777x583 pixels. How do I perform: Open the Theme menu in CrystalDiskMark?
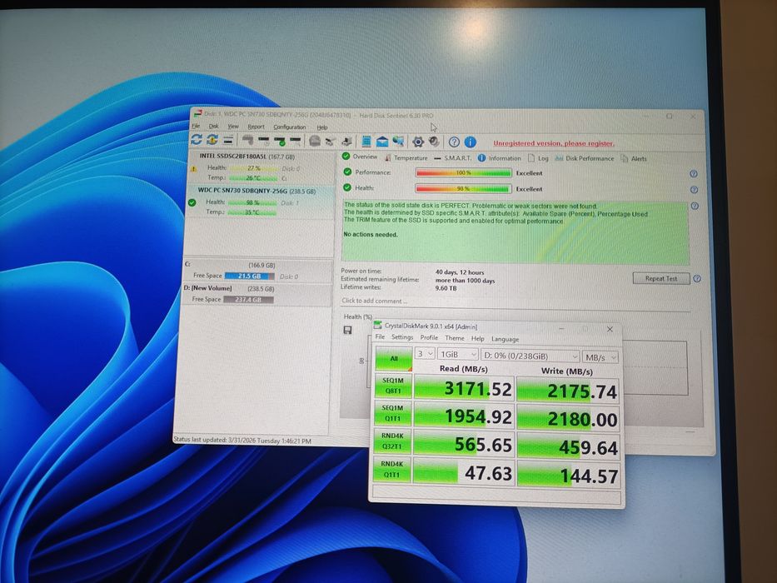point(455,339)
